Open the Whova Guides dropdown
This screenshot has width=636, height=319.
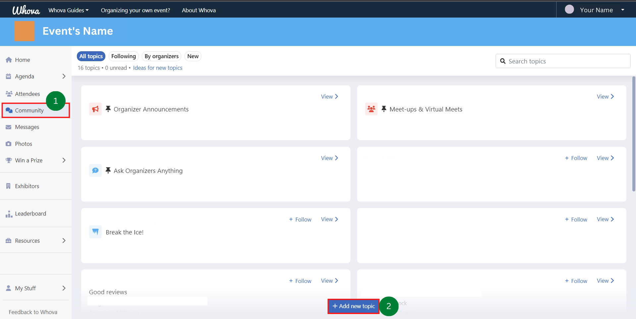tap(69, 10)
